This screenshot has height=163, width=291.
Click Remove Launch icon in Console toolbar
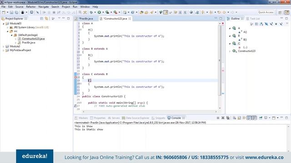(x=223, y=118)
